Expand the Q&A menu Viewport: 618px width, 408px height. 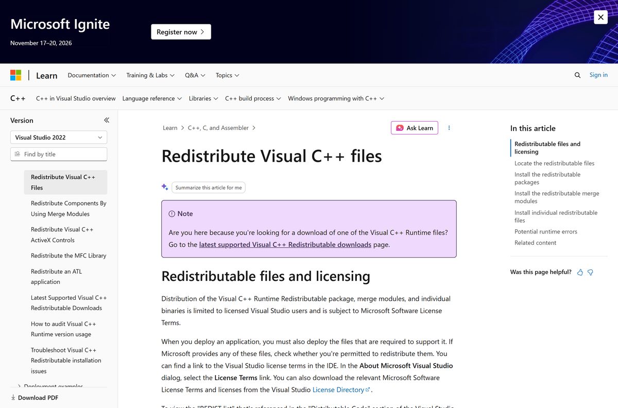tap(195, 75)
